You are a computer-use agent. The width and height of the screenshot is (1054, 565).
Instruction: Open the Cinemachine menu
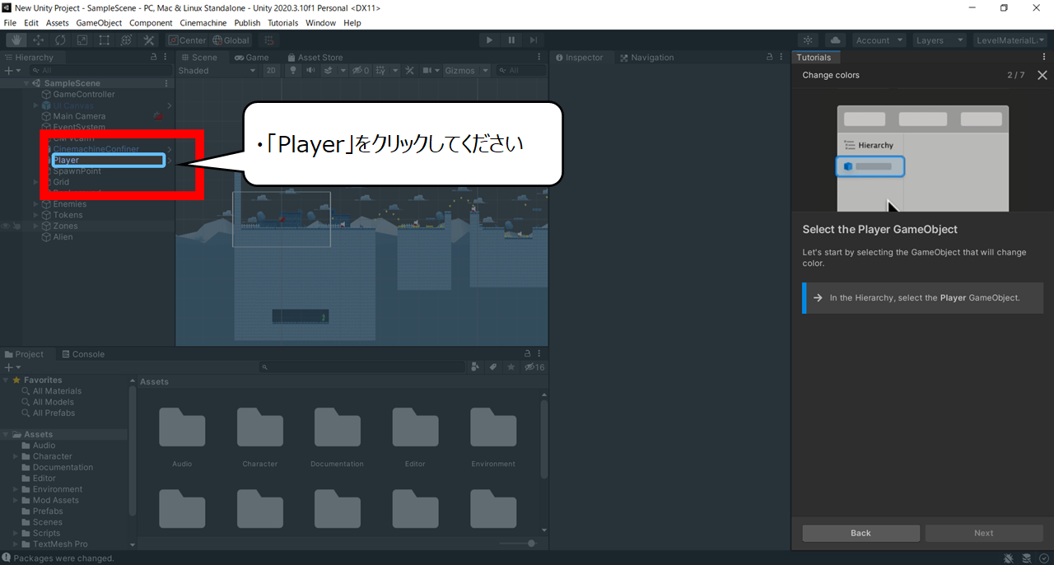click(203, 23)
